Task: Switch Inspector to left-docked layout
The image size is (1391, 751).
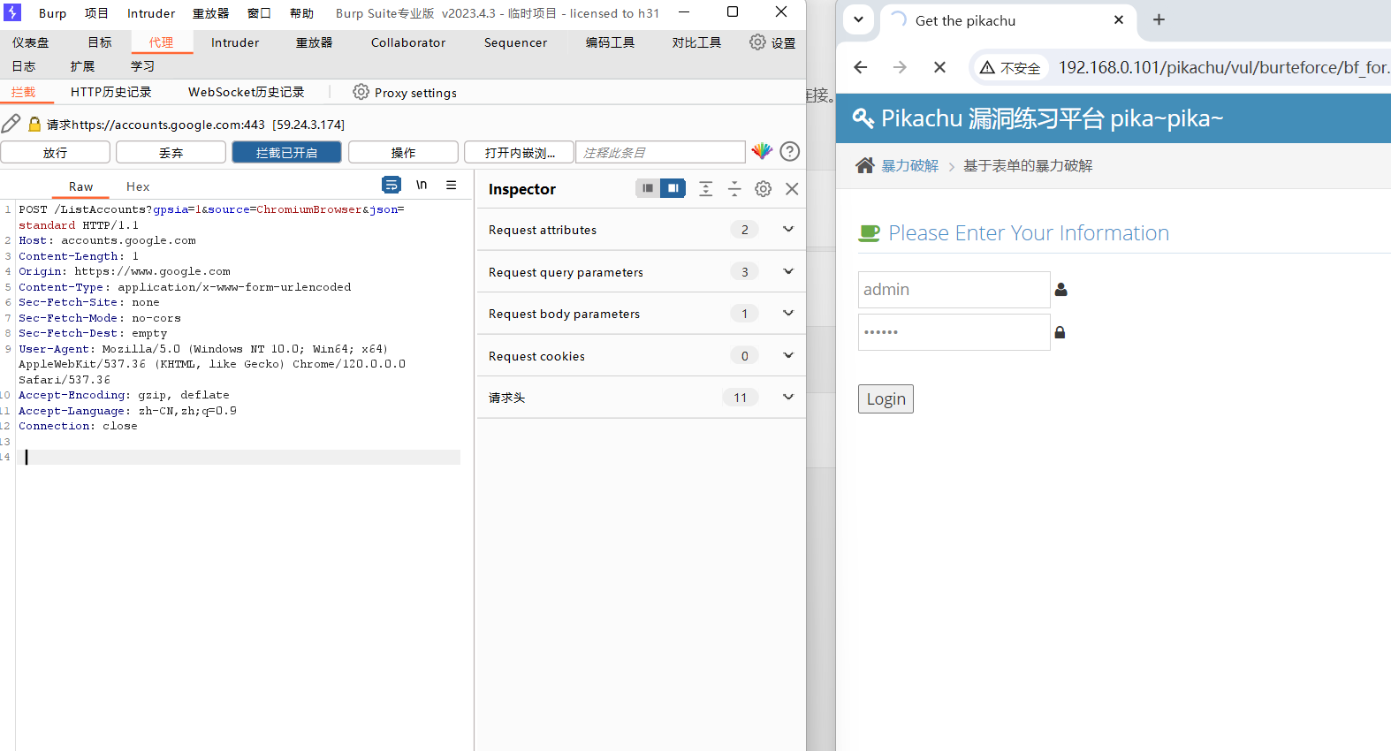Action: point(648,188)
